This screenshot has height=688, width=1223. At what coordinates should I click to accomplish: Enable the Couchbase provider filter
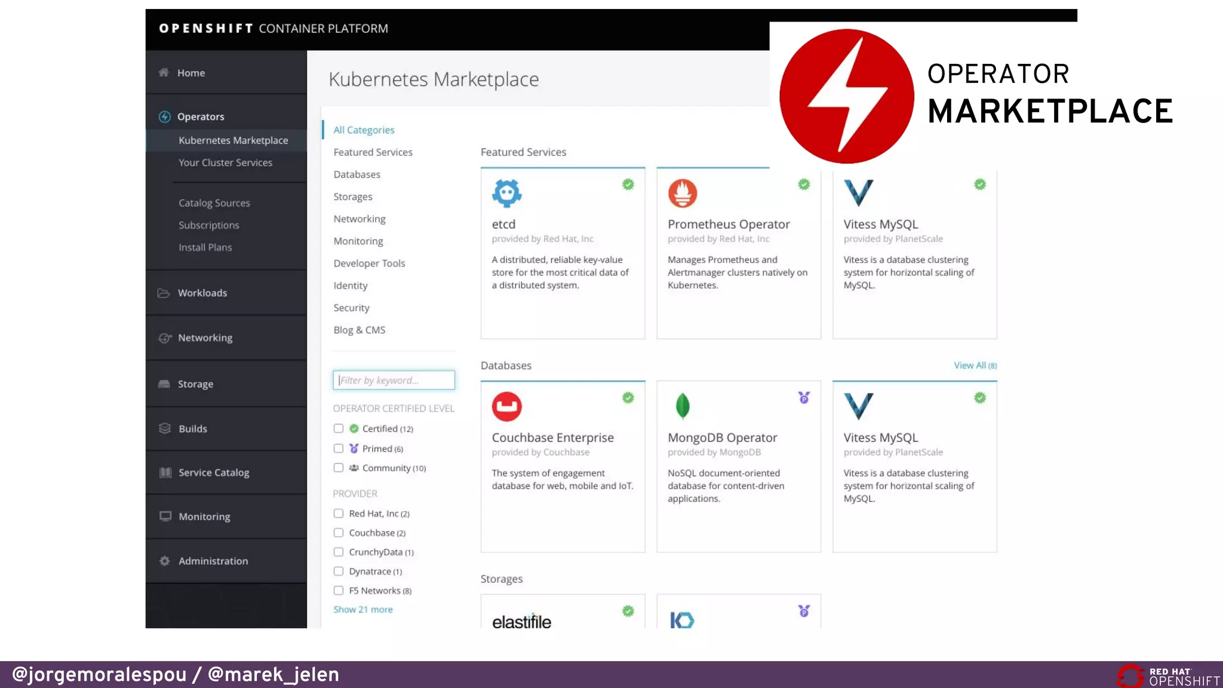point(339,532)
